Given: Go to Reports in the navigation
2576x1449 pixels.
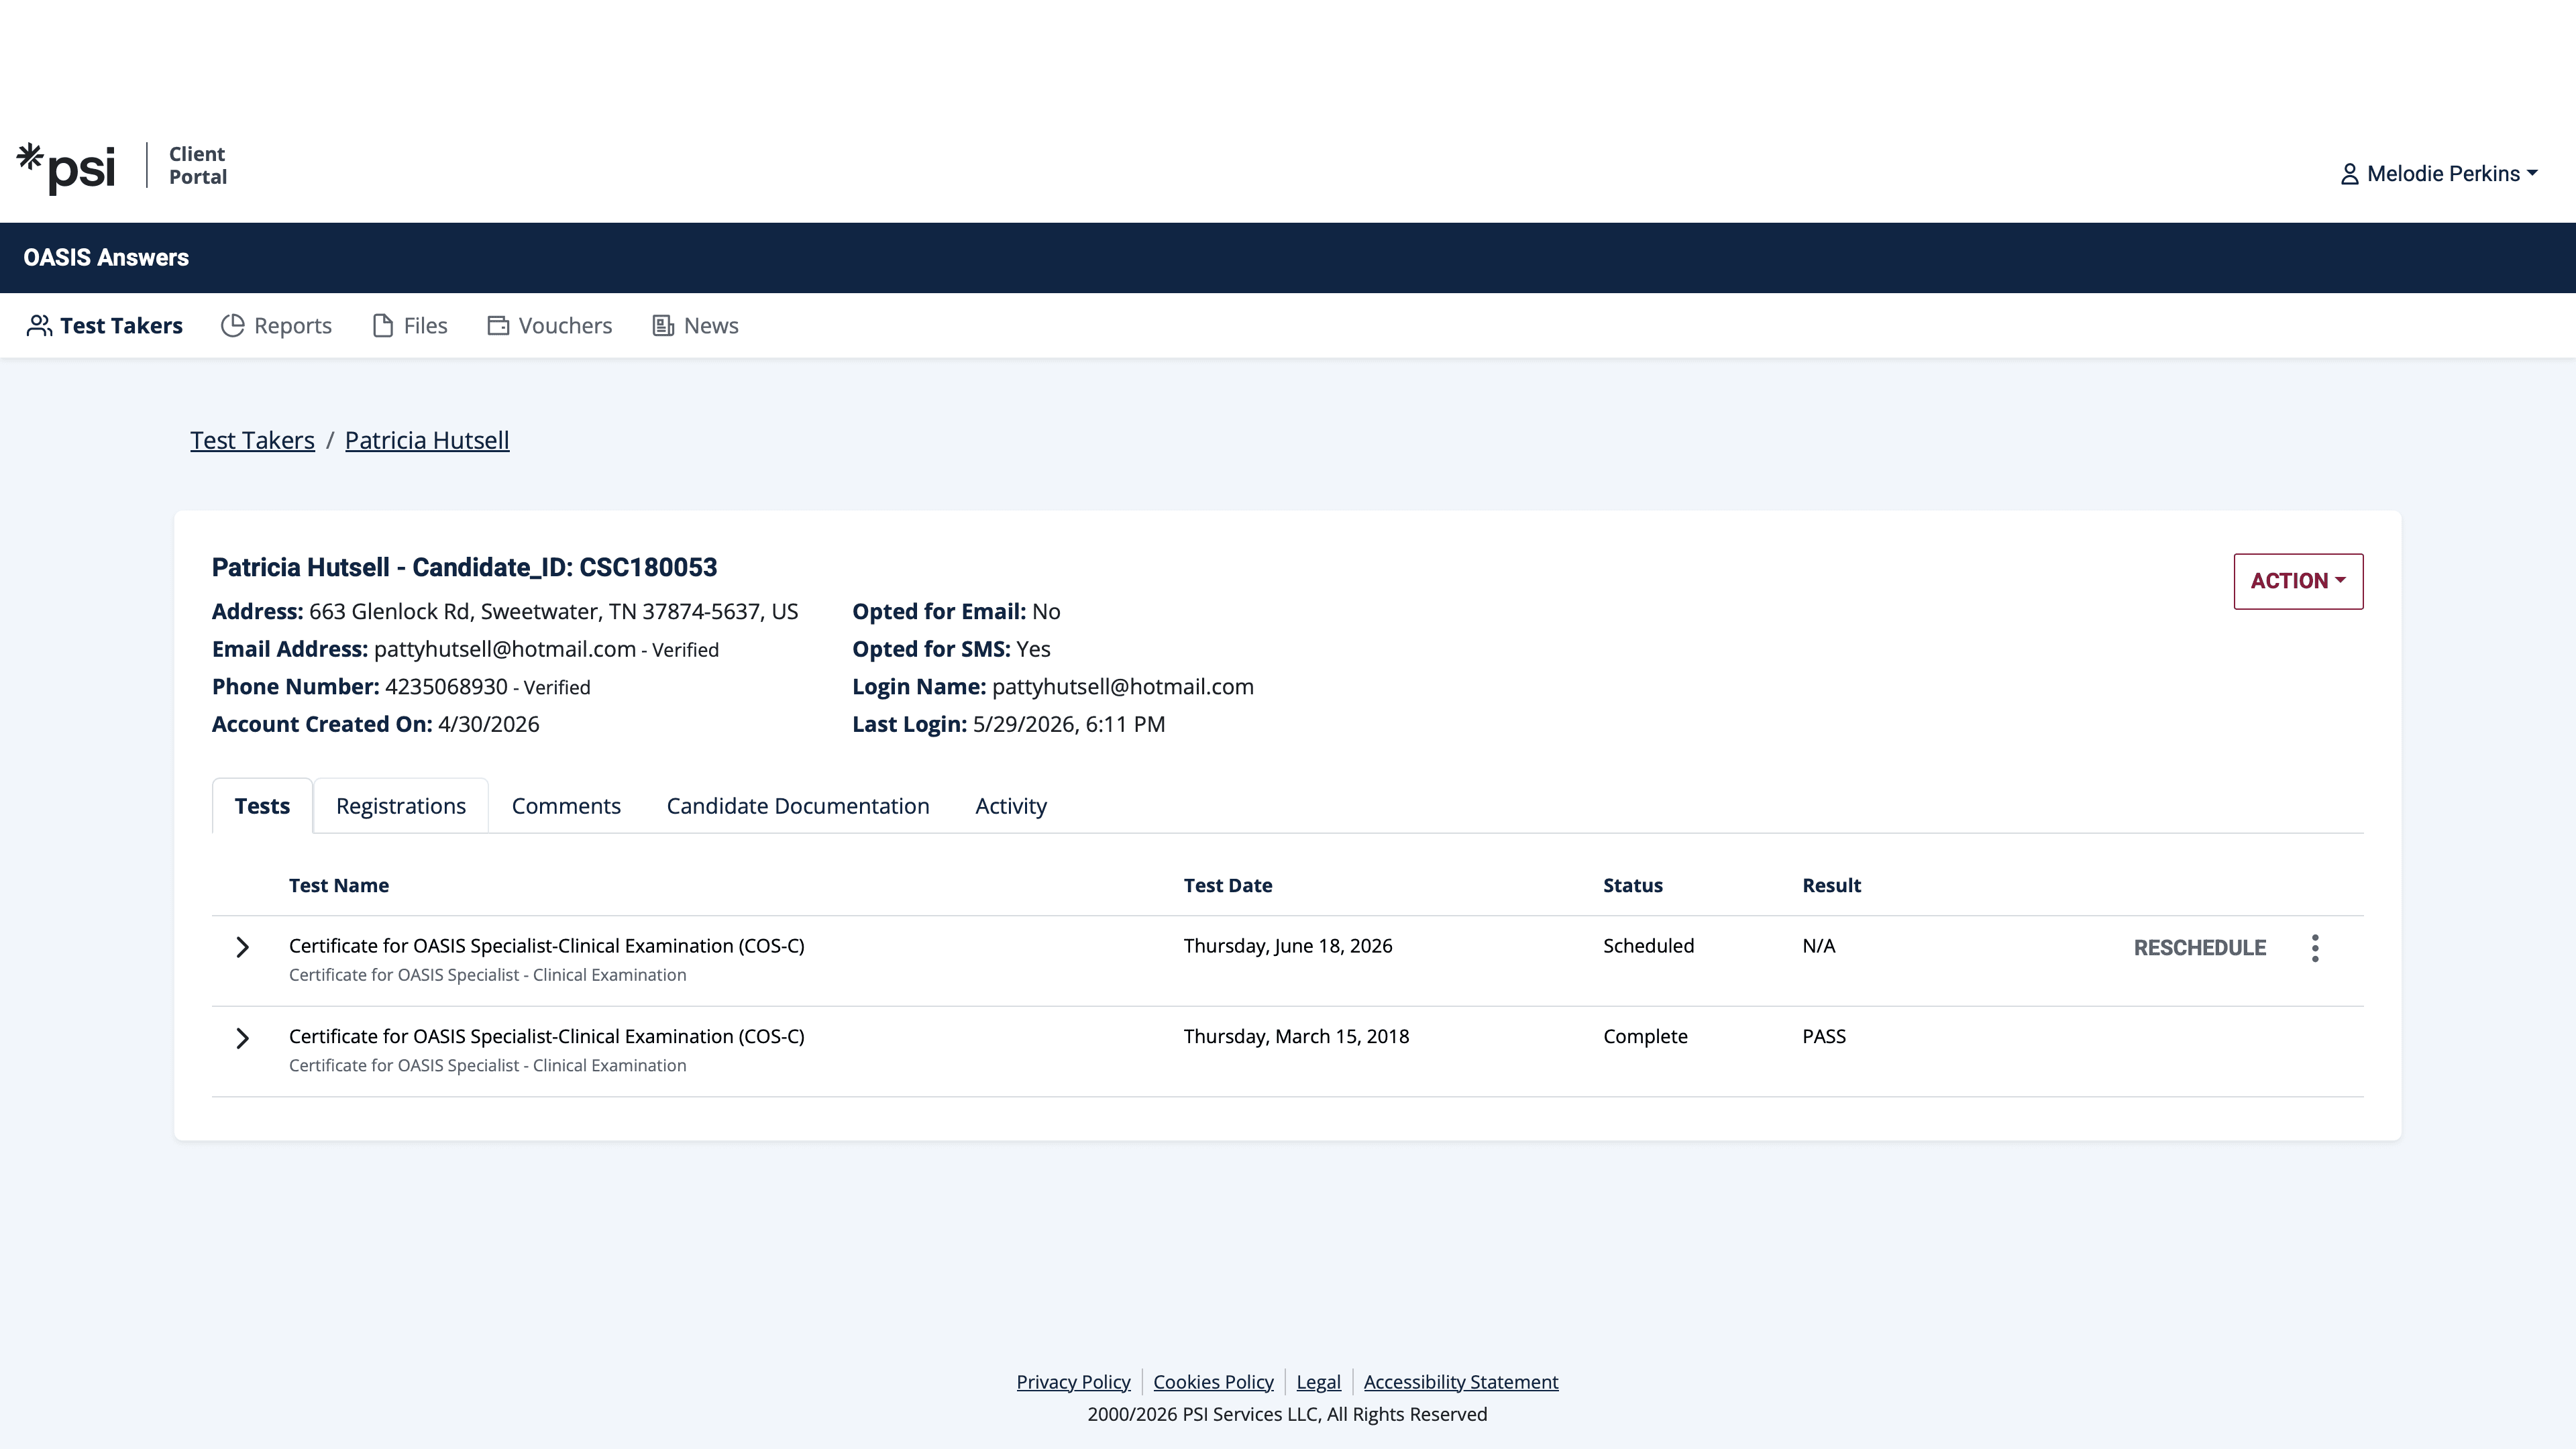Looking at the screenshot, I should [276, 326].
